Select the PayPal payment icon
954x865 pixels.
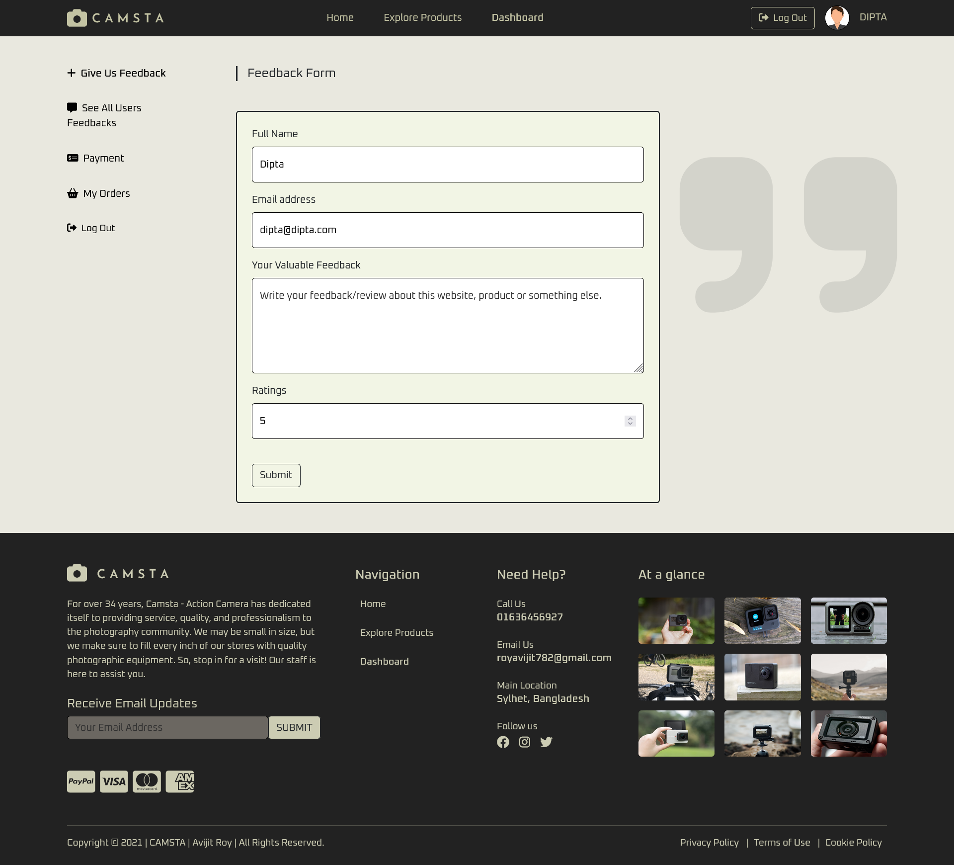[x=81, y=781]
